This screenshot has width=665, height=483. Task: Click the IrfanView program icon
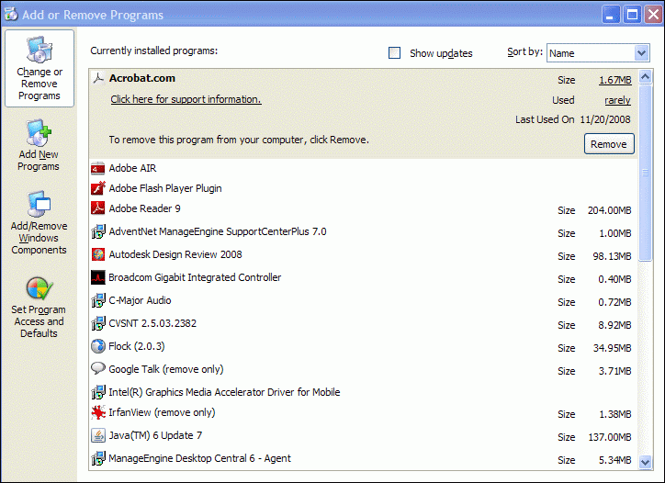click(x=98, y=413)
